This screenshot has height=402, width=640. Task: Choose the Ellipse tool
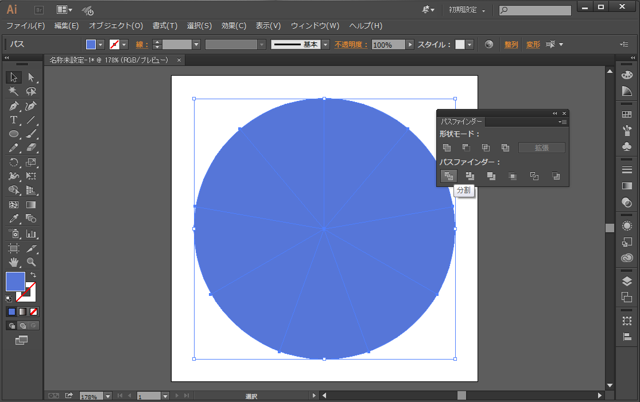pyautogui.click(x=14, y=134)
